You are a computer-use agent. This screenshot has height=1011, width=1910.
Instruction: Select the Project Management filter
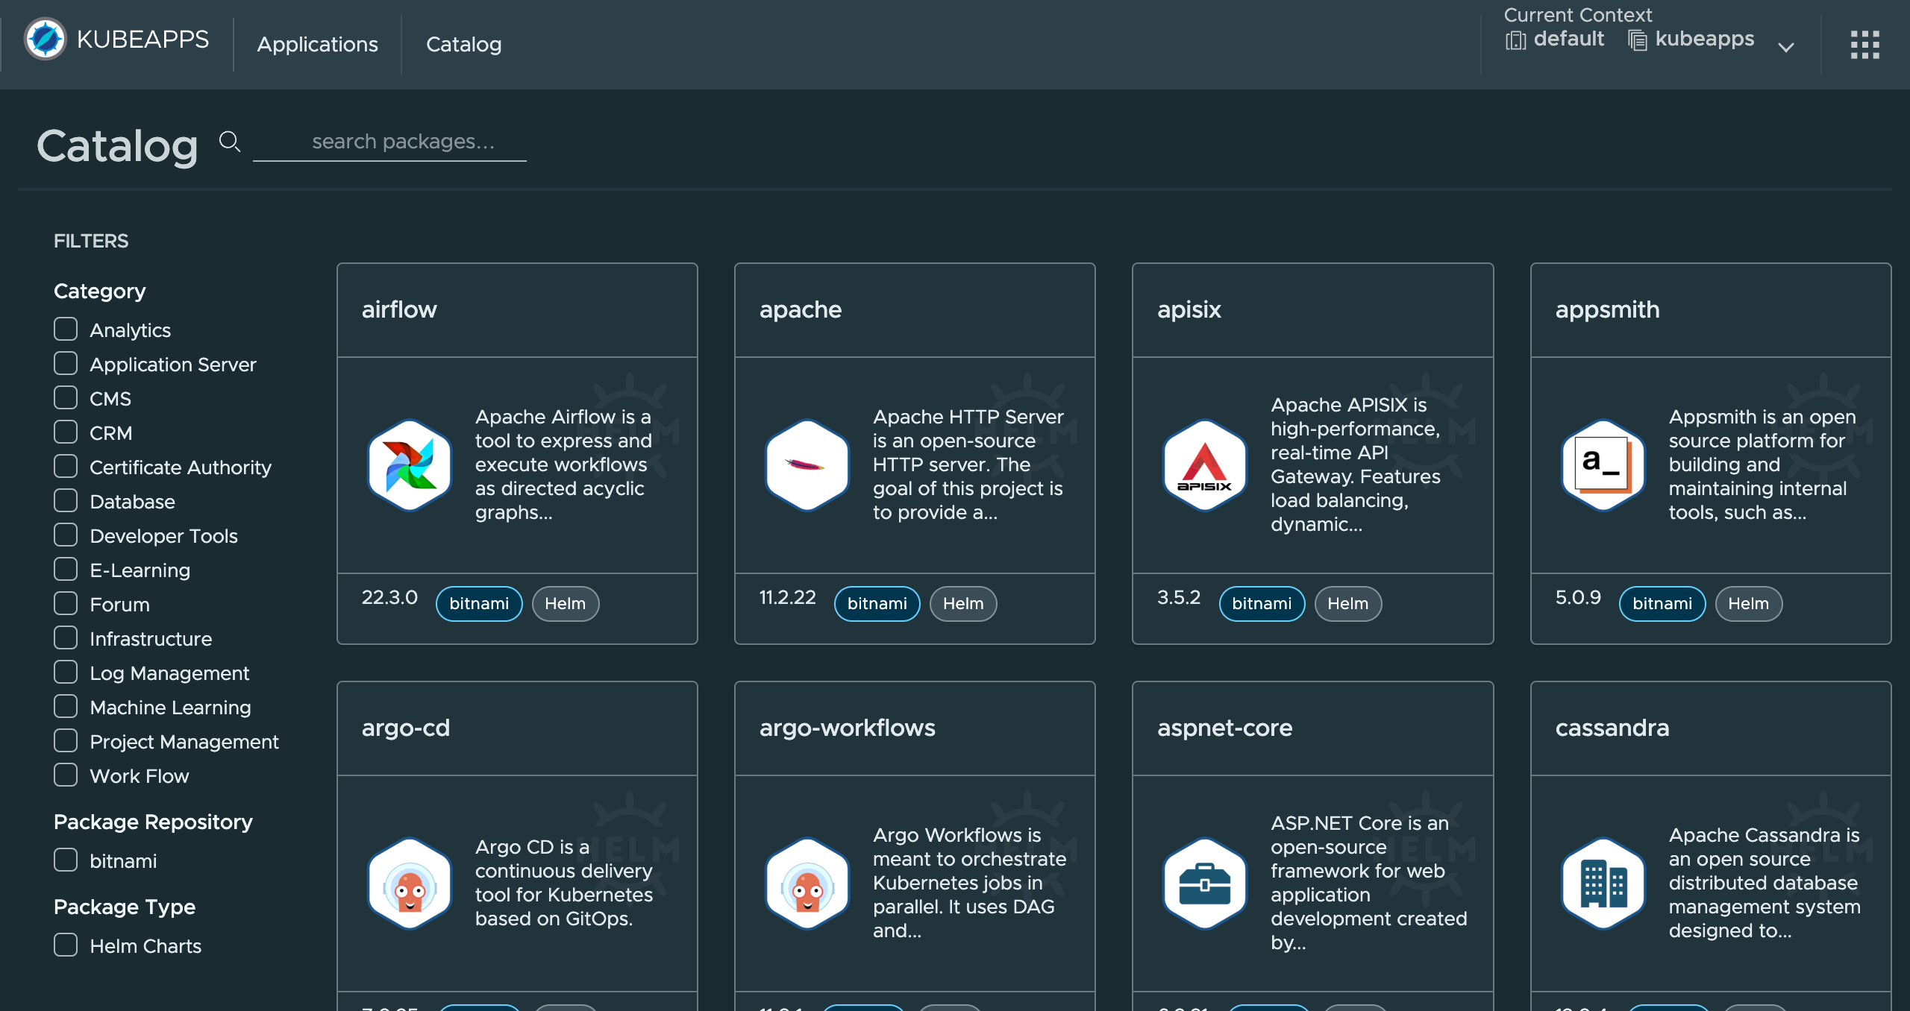point(66,740)
